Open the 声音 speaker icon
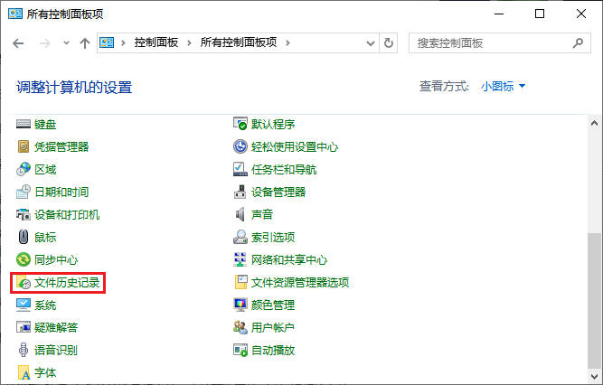This screenshot has height=385, width=603. point(240,214)
